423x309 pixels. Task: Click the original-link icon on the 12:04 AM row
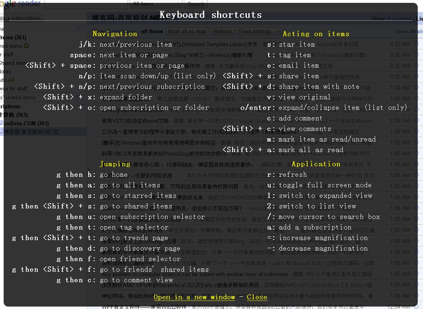pyautogui.click(x=416, y=307)
